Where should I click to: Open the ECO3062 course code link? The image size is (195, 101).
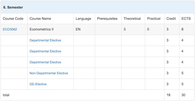pos(10,29)
